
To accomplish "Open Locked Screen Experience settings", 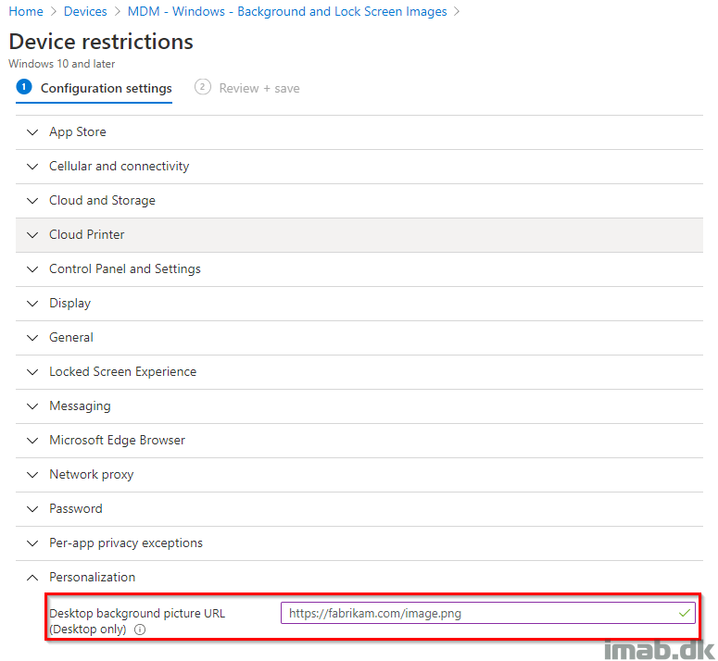I will pos(359,372).
